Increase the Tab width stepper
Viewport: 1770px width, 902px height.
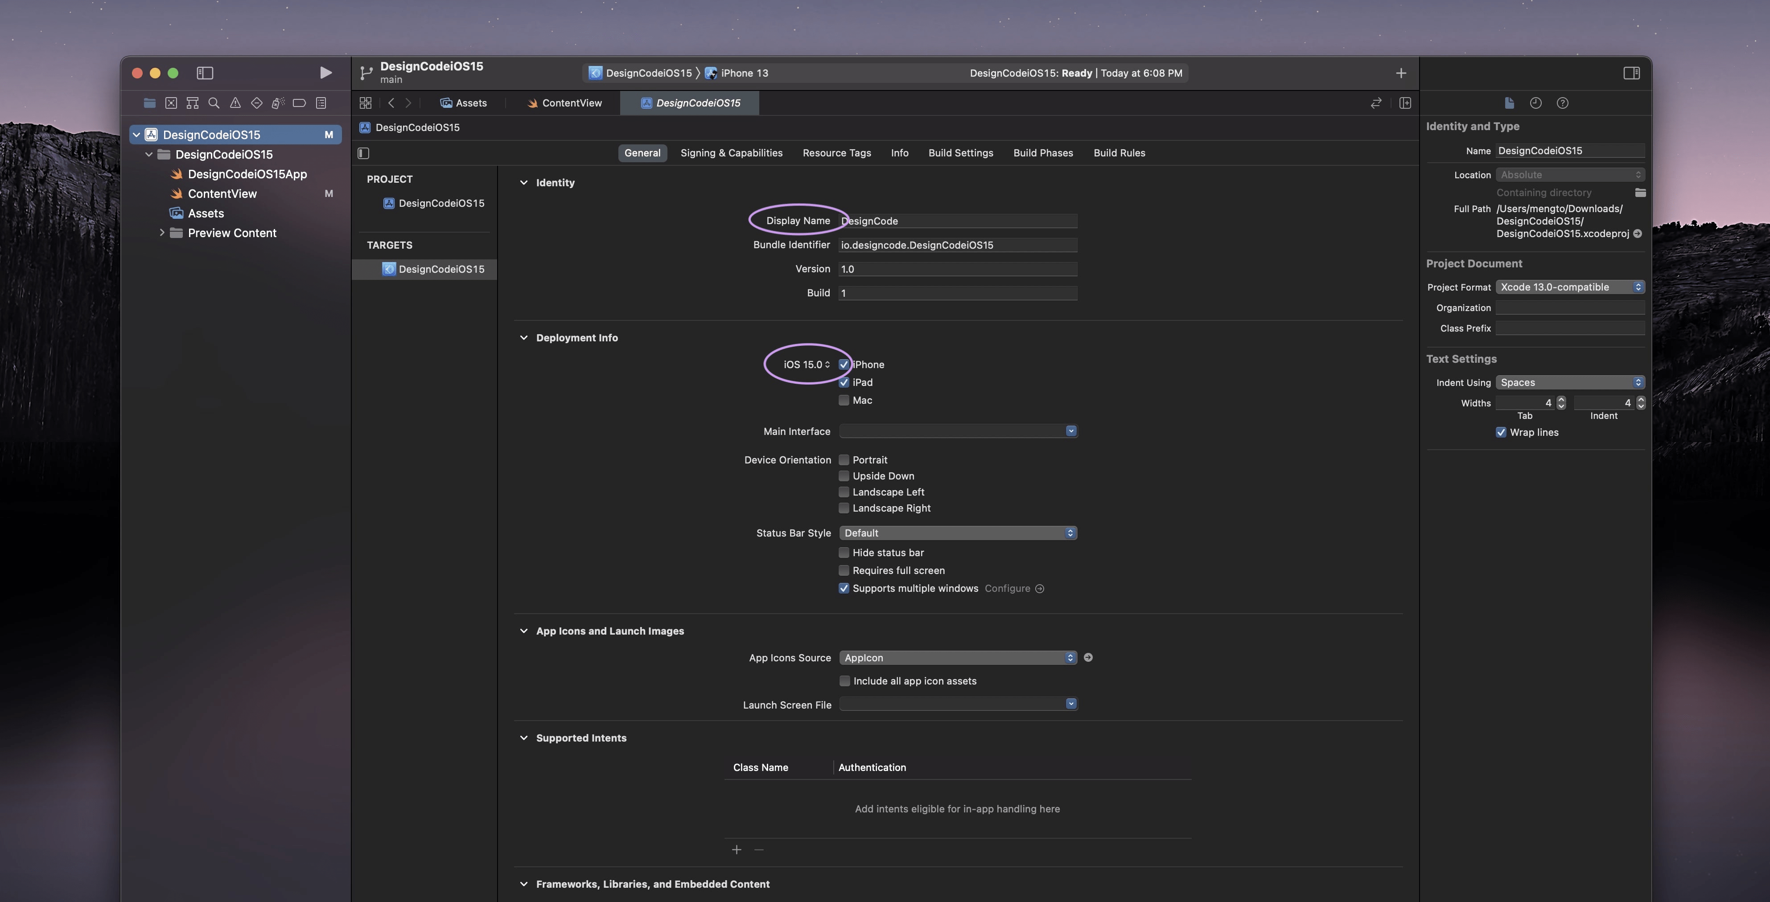1561,399
